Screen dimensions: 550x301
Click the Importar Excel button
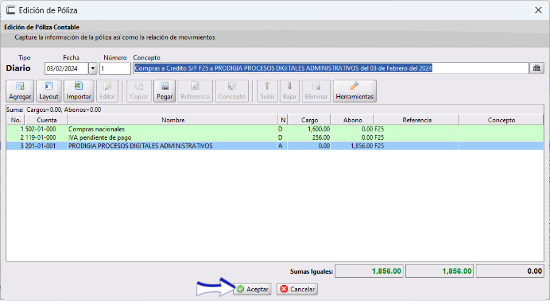[79, 91]
